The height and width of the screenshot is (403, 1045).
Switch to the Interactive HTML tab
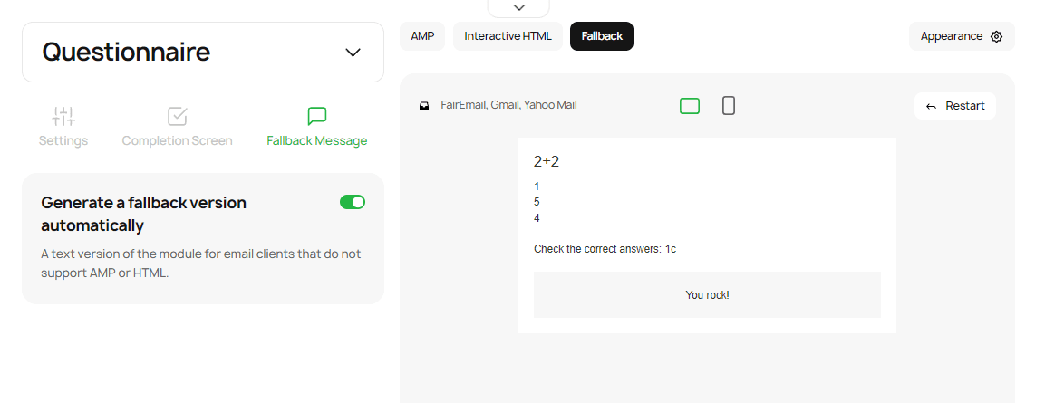(x=508, y=36)
